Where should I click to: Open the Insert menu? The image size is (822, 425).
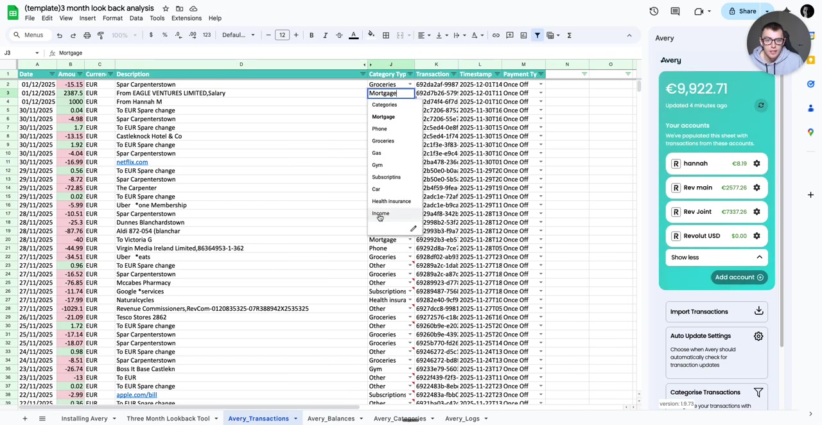87,18
